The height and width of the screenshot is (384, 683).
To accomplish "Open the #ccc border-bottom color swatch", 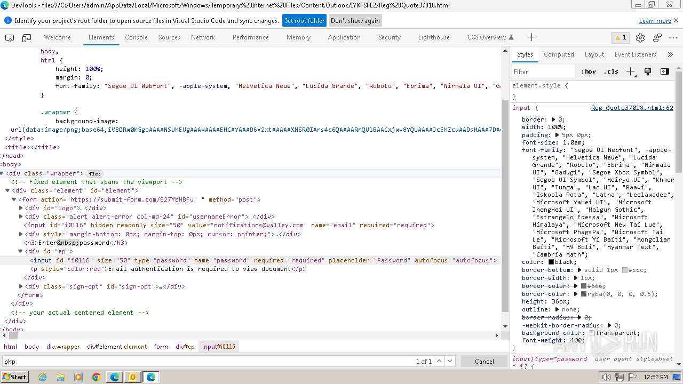I will [x=625, y=270].
